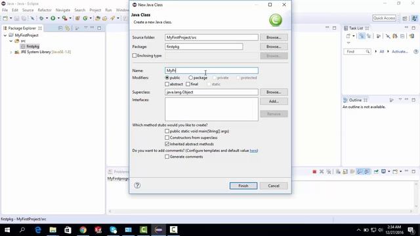The width and height of the screenshot is (420, 236).
Task: Open the Navigate menu
Action: click(x=63, y=10)
